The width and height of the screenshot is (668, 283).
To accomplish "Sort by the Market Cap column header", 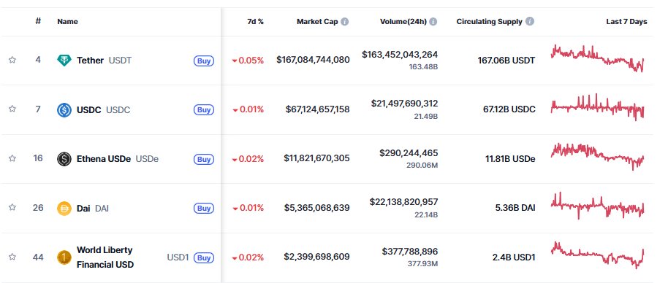I will [x=317, y=22].
